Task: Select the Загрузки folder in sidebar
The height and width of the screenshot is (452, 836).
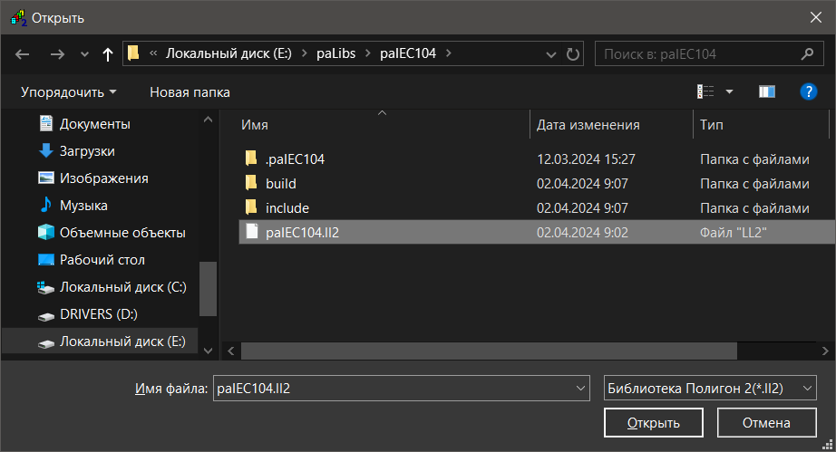Action: coord(87,151)
